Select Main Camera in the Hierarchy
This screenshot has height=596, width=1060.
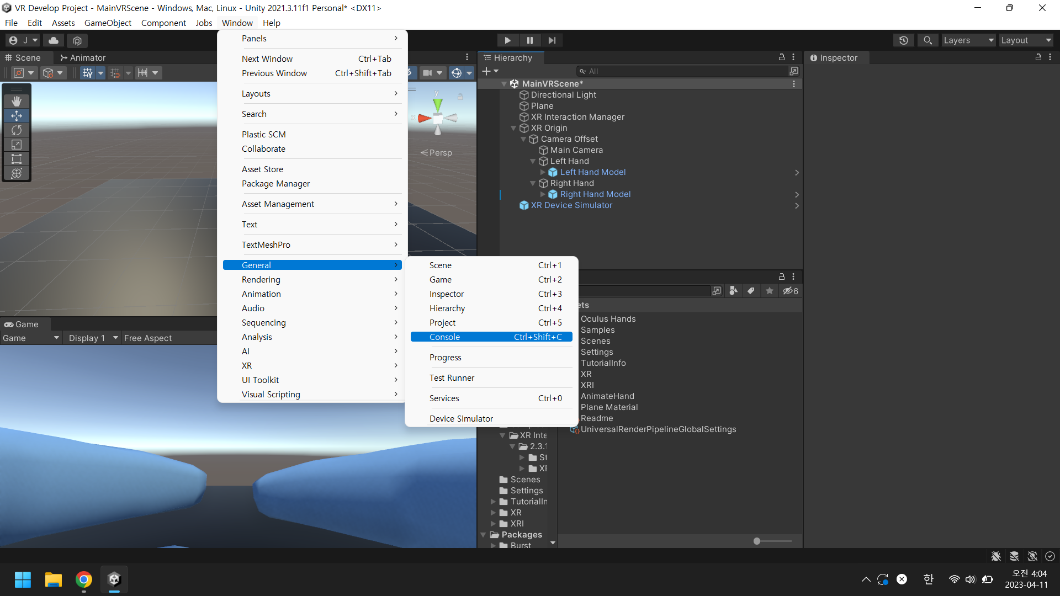pyautogui.click(x=576, y=150)
